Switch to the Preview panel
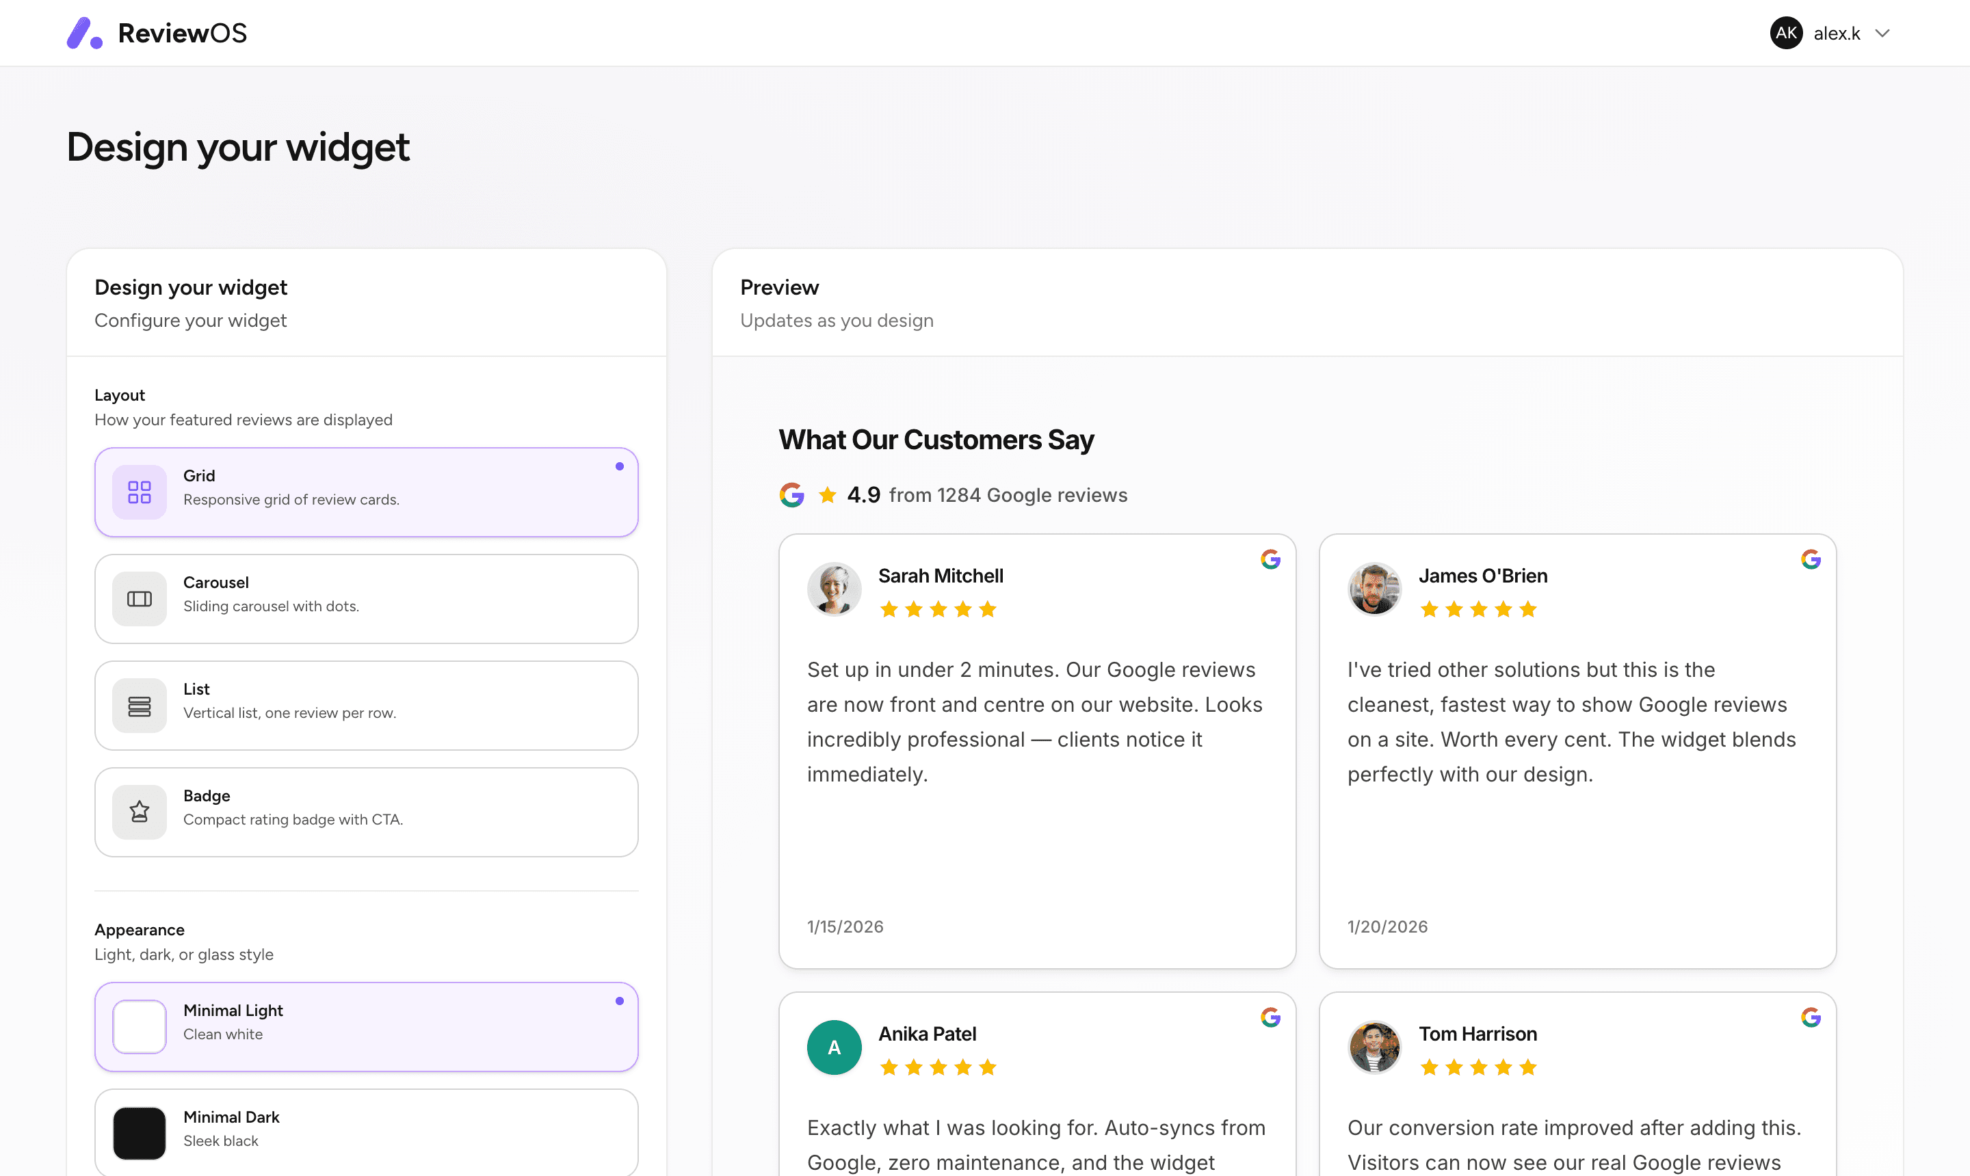Viewport: 1970px width, 1176px height. point(779,287)
